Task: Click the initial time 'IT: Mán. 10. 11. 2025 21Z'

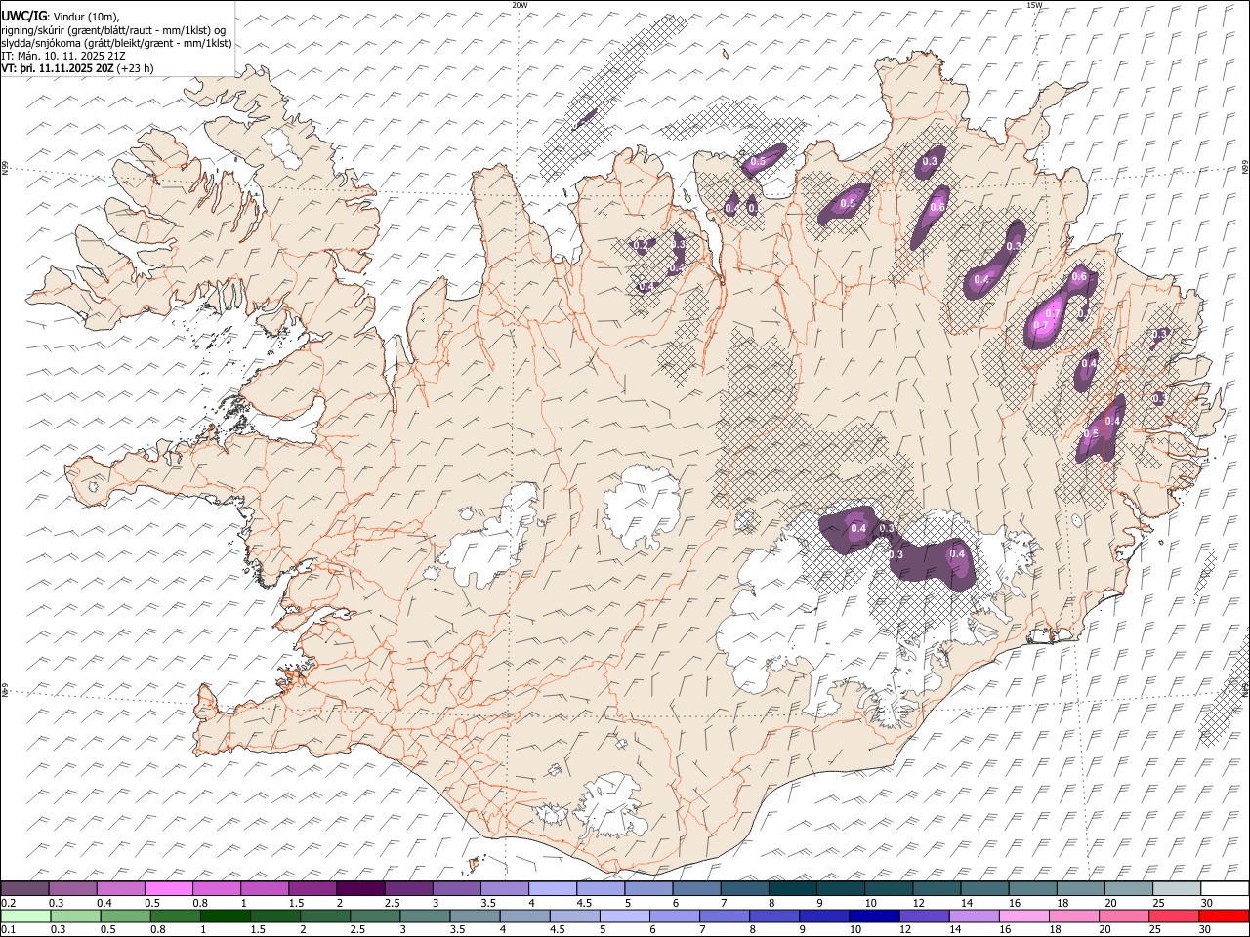Action: 64,56
